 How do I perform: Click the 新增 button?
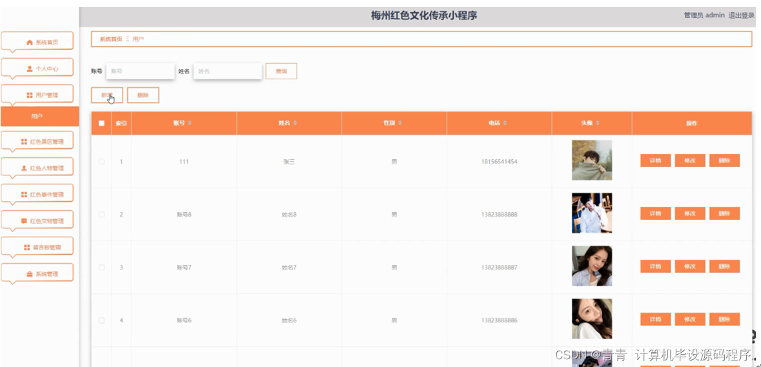coord(107,95)
